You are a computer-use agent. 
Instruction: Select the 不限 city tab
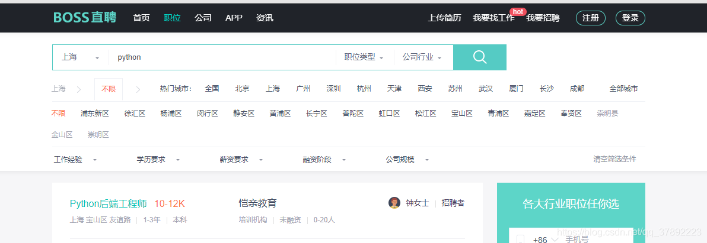pos(109,89)
